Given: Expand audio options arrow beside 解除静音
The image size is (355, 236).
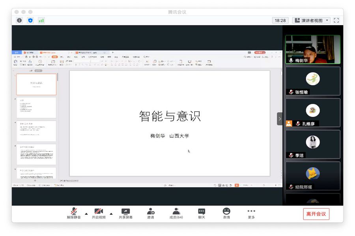Looking at the screenshot, I should click(x=86, y=214).
